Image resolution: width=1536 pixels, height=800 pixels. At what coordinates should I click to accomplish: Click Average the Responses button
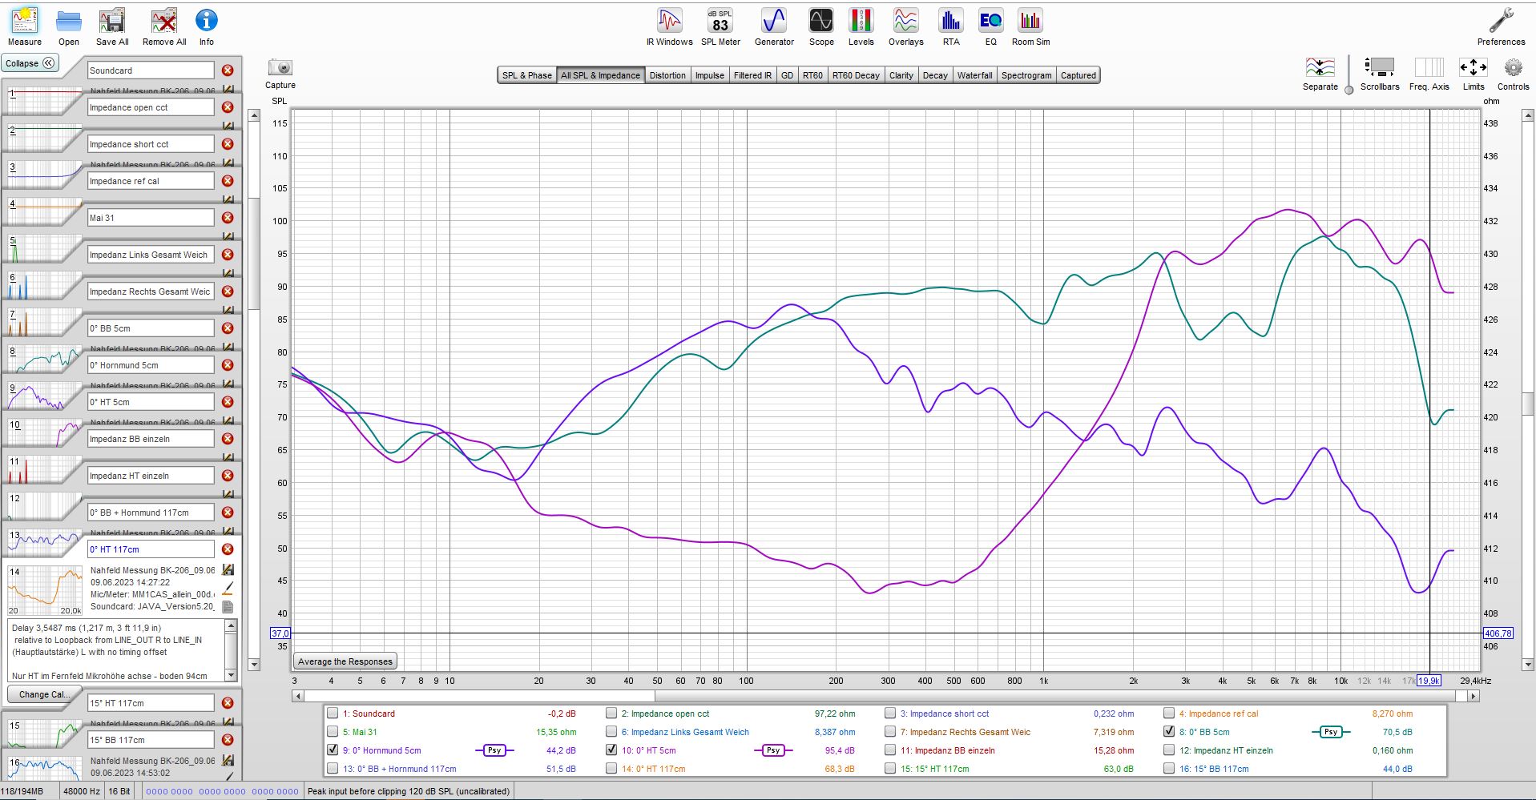[345, 661]
